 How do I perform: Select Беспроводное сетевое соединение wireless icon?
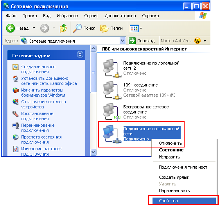tap(112, 112)
